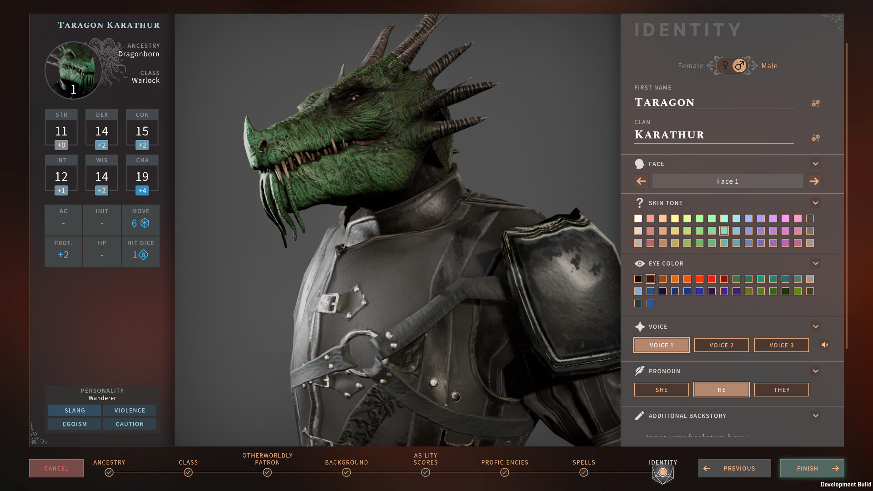The width and height of the screenshot is (873, 491).
Task: Randomize first name with the dice icon
Action: click(815, 103)
